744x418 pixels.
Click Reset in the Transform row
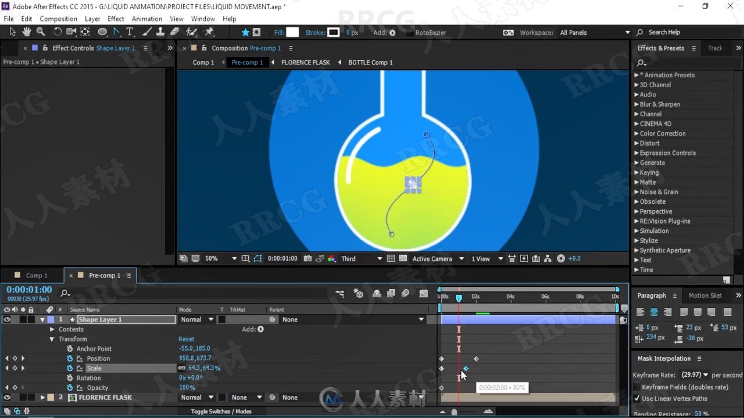tap(186, 339)
